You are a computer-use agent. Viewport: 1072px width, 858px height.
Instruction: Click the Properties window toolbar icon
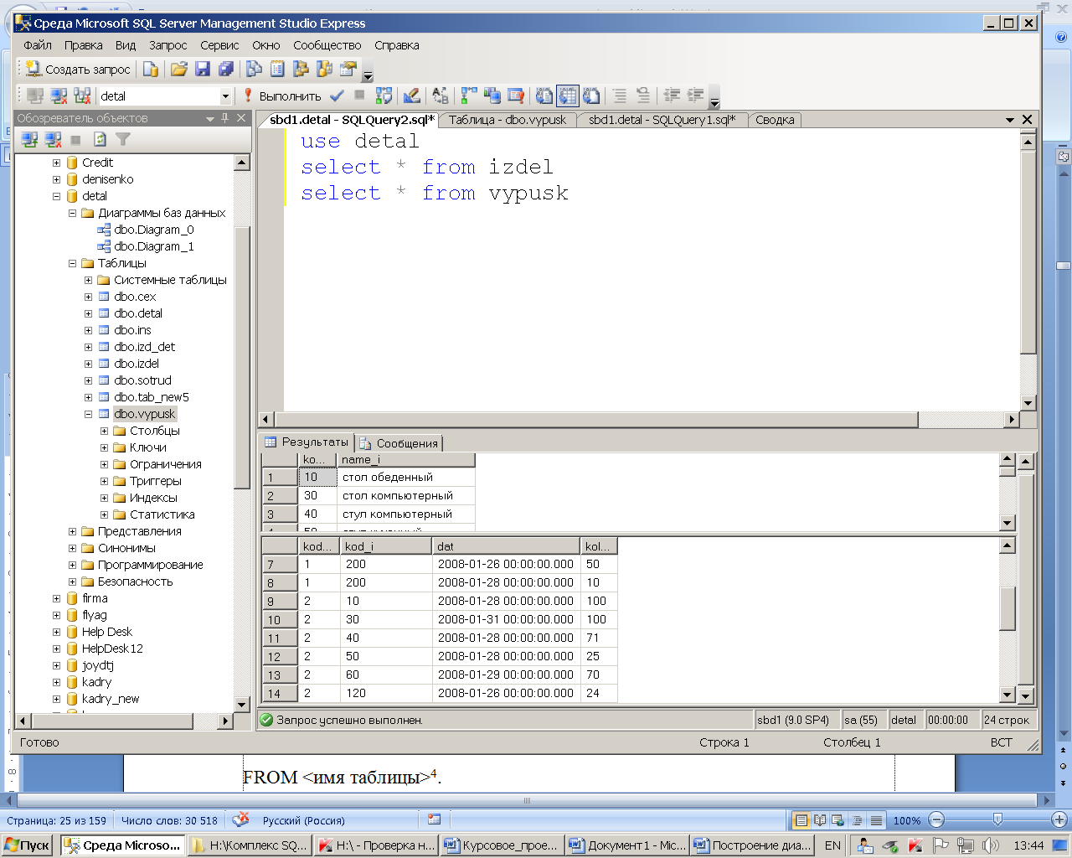pyautogui.click(x=348, y=69)
